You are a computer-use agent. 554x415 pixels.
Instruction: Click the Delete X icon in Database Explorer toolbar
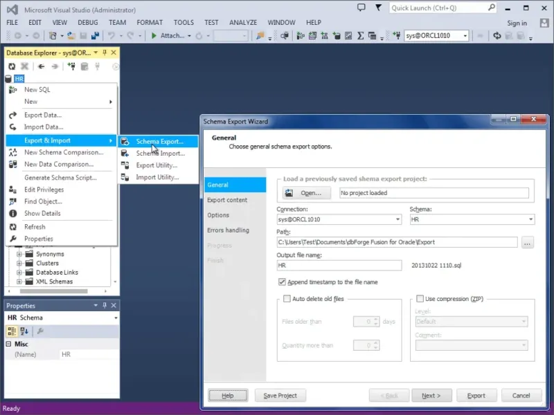point(24,66)
